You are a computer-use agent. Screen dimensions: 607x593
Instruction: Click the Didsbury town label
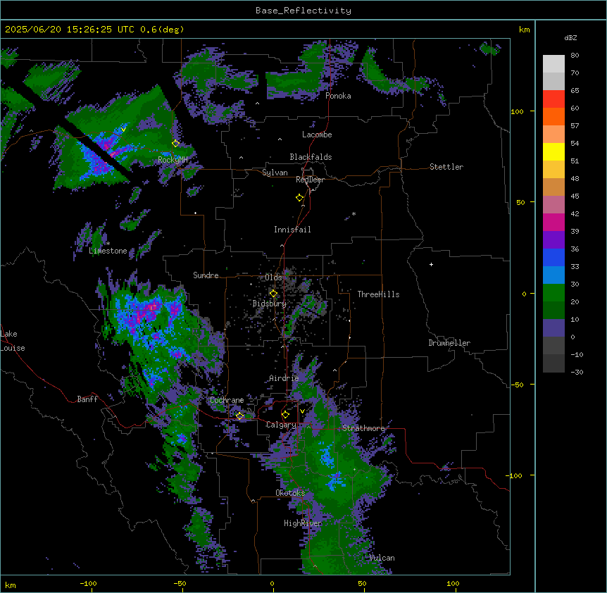tap(270, 304)
